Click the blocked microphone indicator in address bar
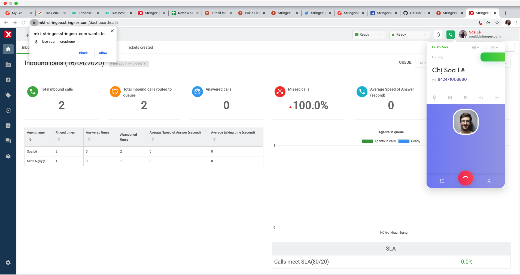520x275 pixels. 480,23
